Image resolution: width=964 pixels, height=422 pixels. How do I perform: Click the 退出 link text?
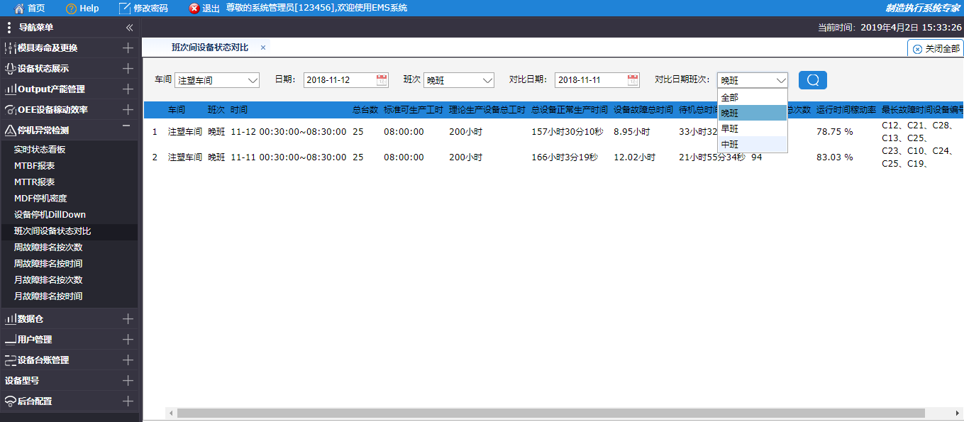point(211,9)
